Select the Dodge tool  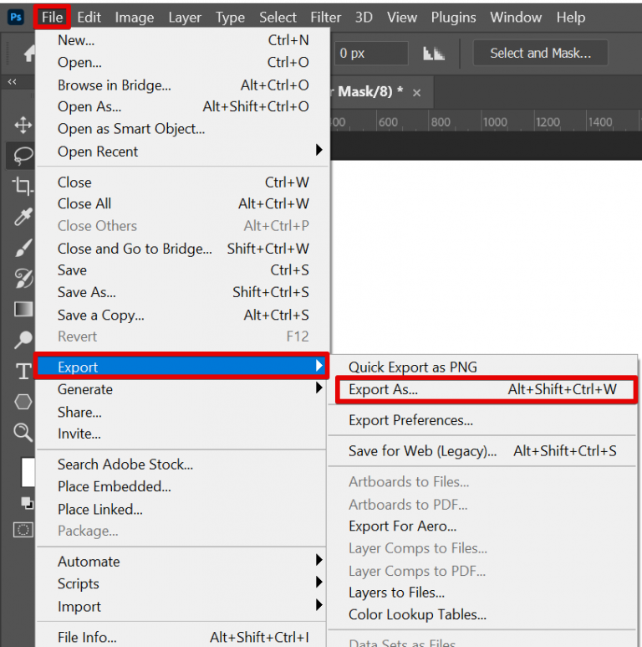pos(23,340)
